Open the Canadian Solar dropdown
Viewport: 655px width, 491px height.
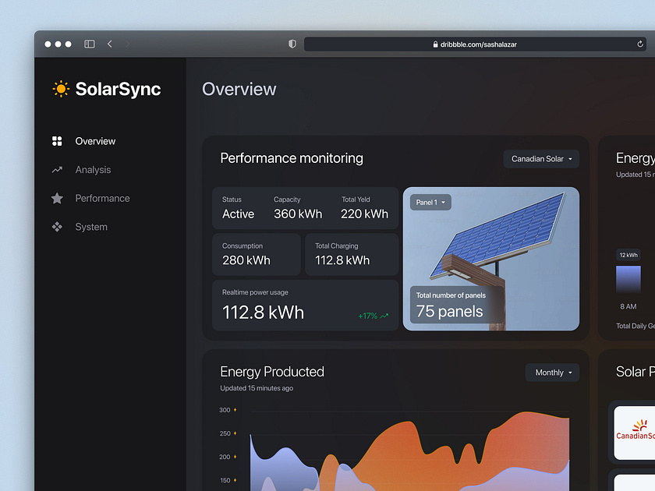click(540, 158)
